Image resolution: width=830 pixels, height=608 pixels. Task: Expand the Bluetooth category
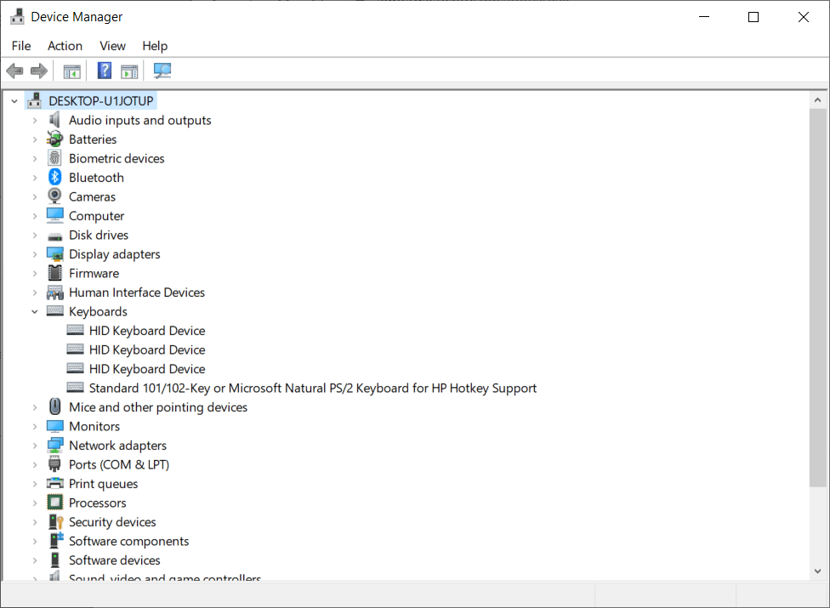pyautogui.click(x=34, y=177)
